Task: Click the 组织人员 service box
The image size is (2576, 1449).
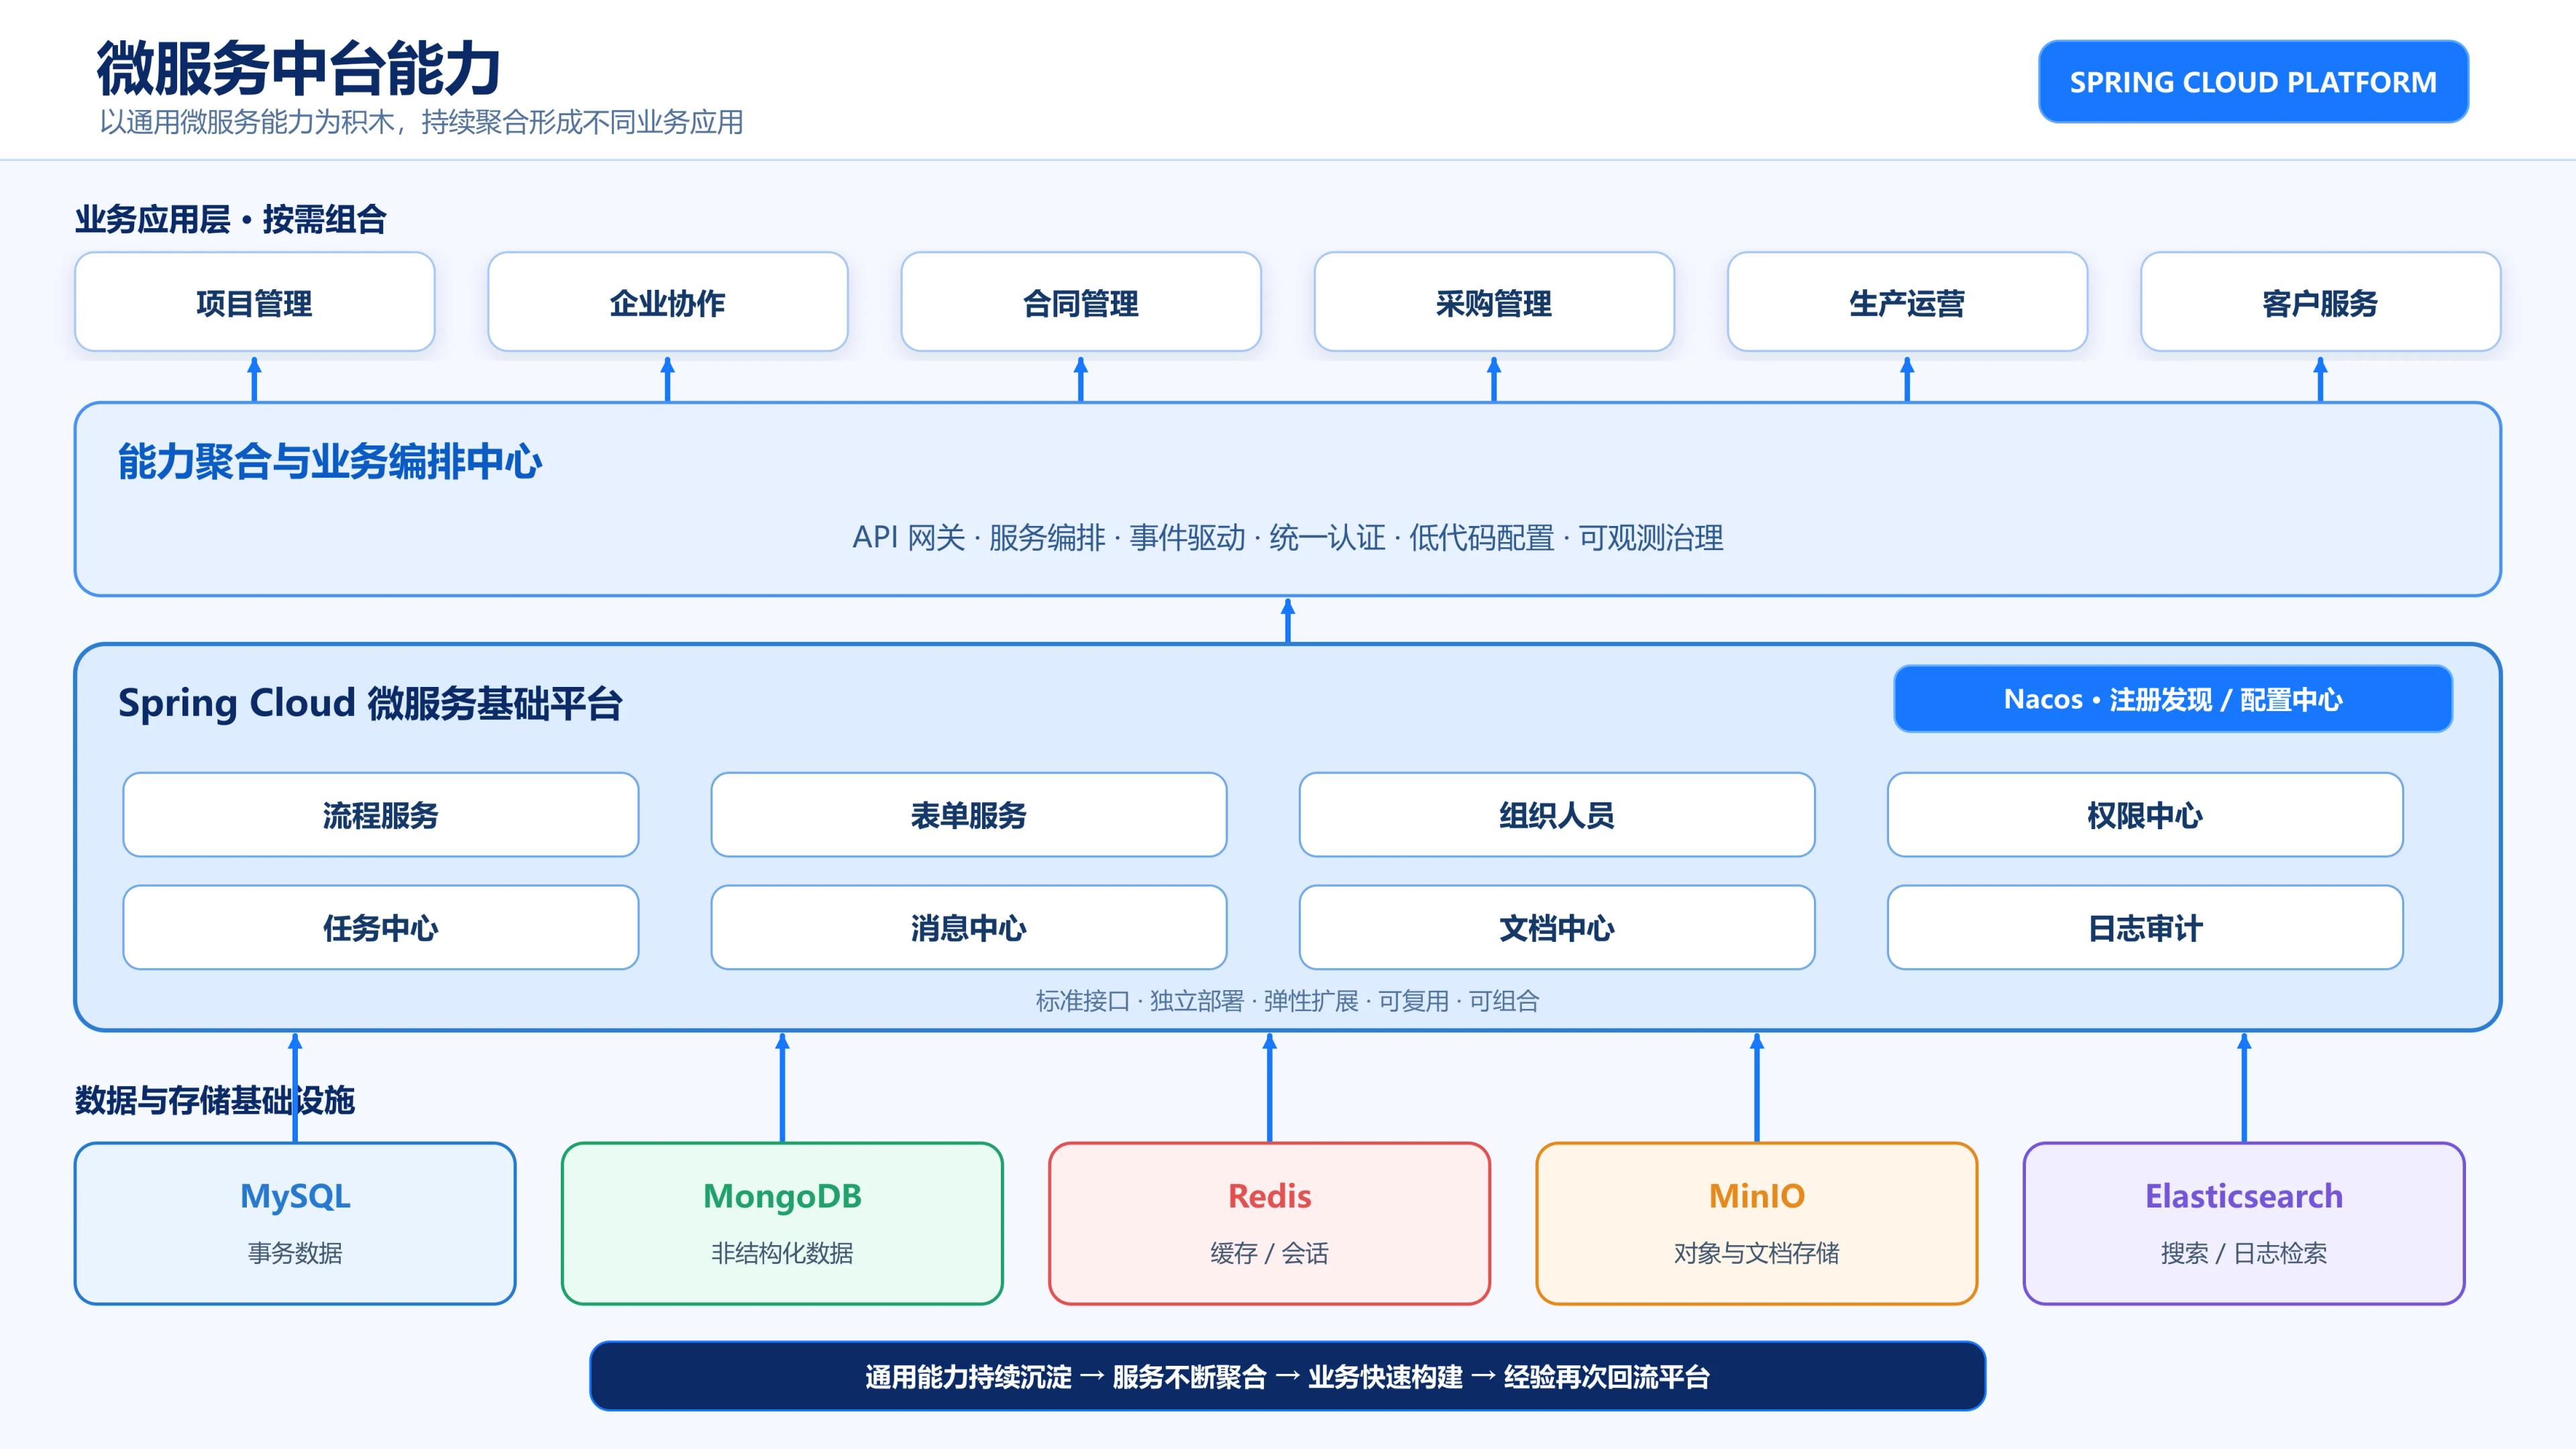Action: (1557, 815)
